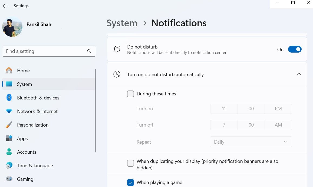Collapse Turn on do not disturb automatically
Image resolution: width=313 pixels, height=187 pixels.
pos(299,74)
